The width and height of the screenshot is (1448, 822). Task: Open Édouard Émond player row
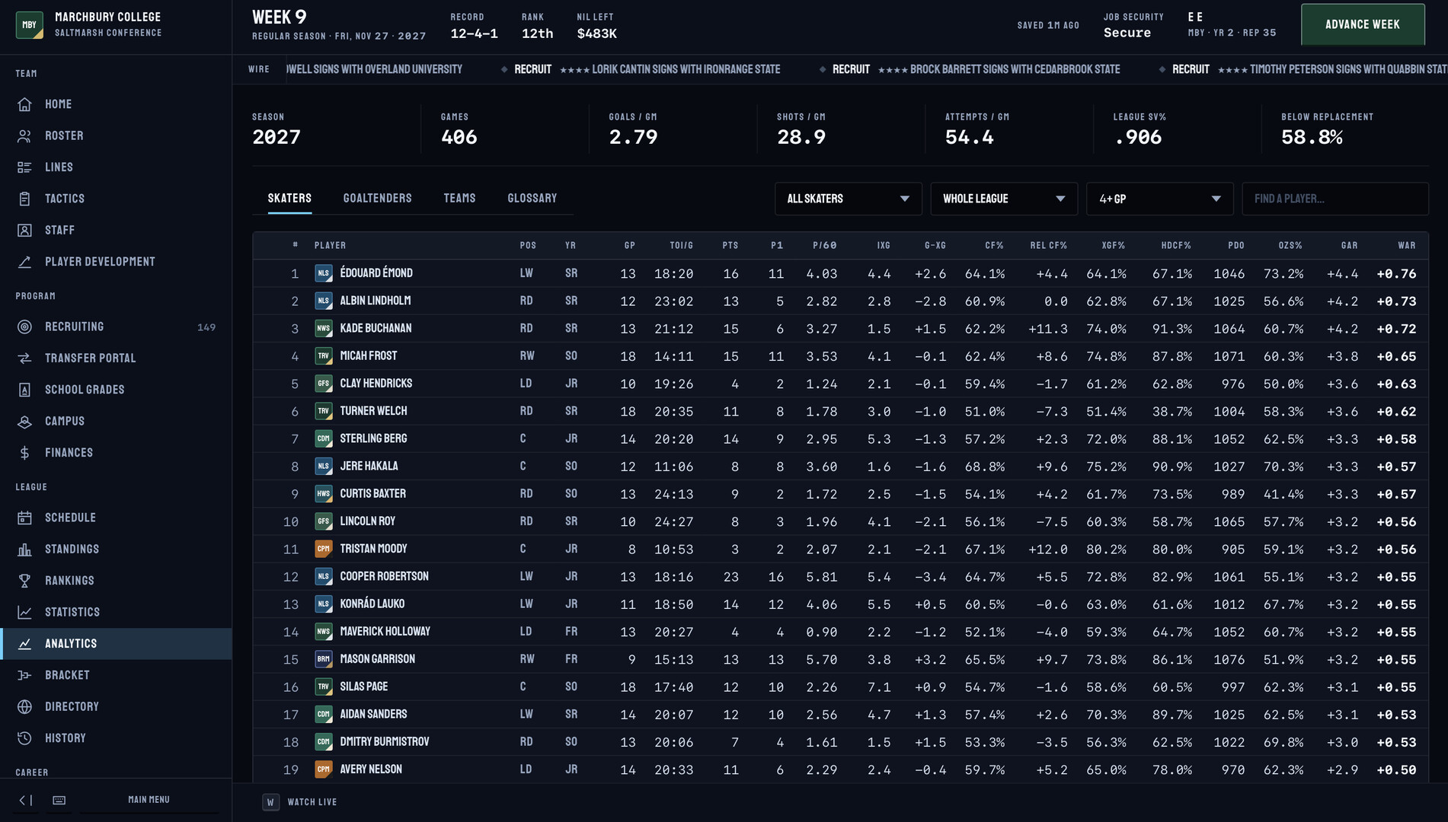coord(840,273)
